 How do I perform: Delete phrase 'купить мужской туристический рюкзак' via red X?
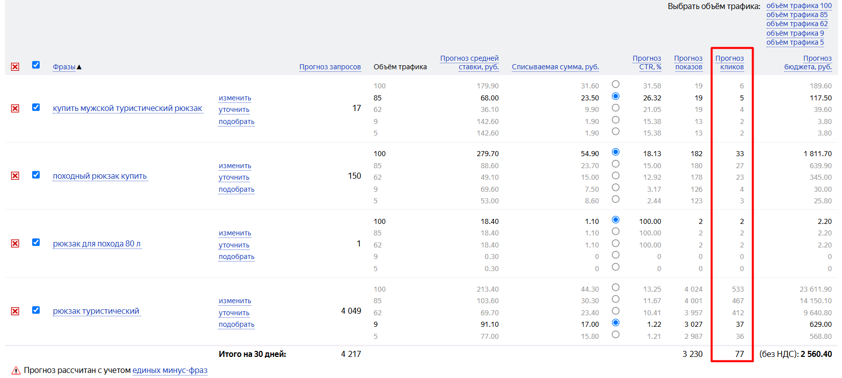[15, 108]
